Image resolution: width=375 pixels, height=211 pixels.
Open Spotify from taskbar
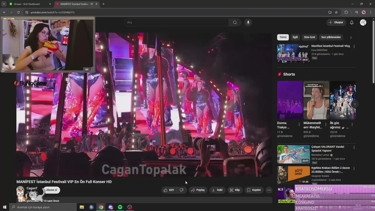click(x=120, y=207)
